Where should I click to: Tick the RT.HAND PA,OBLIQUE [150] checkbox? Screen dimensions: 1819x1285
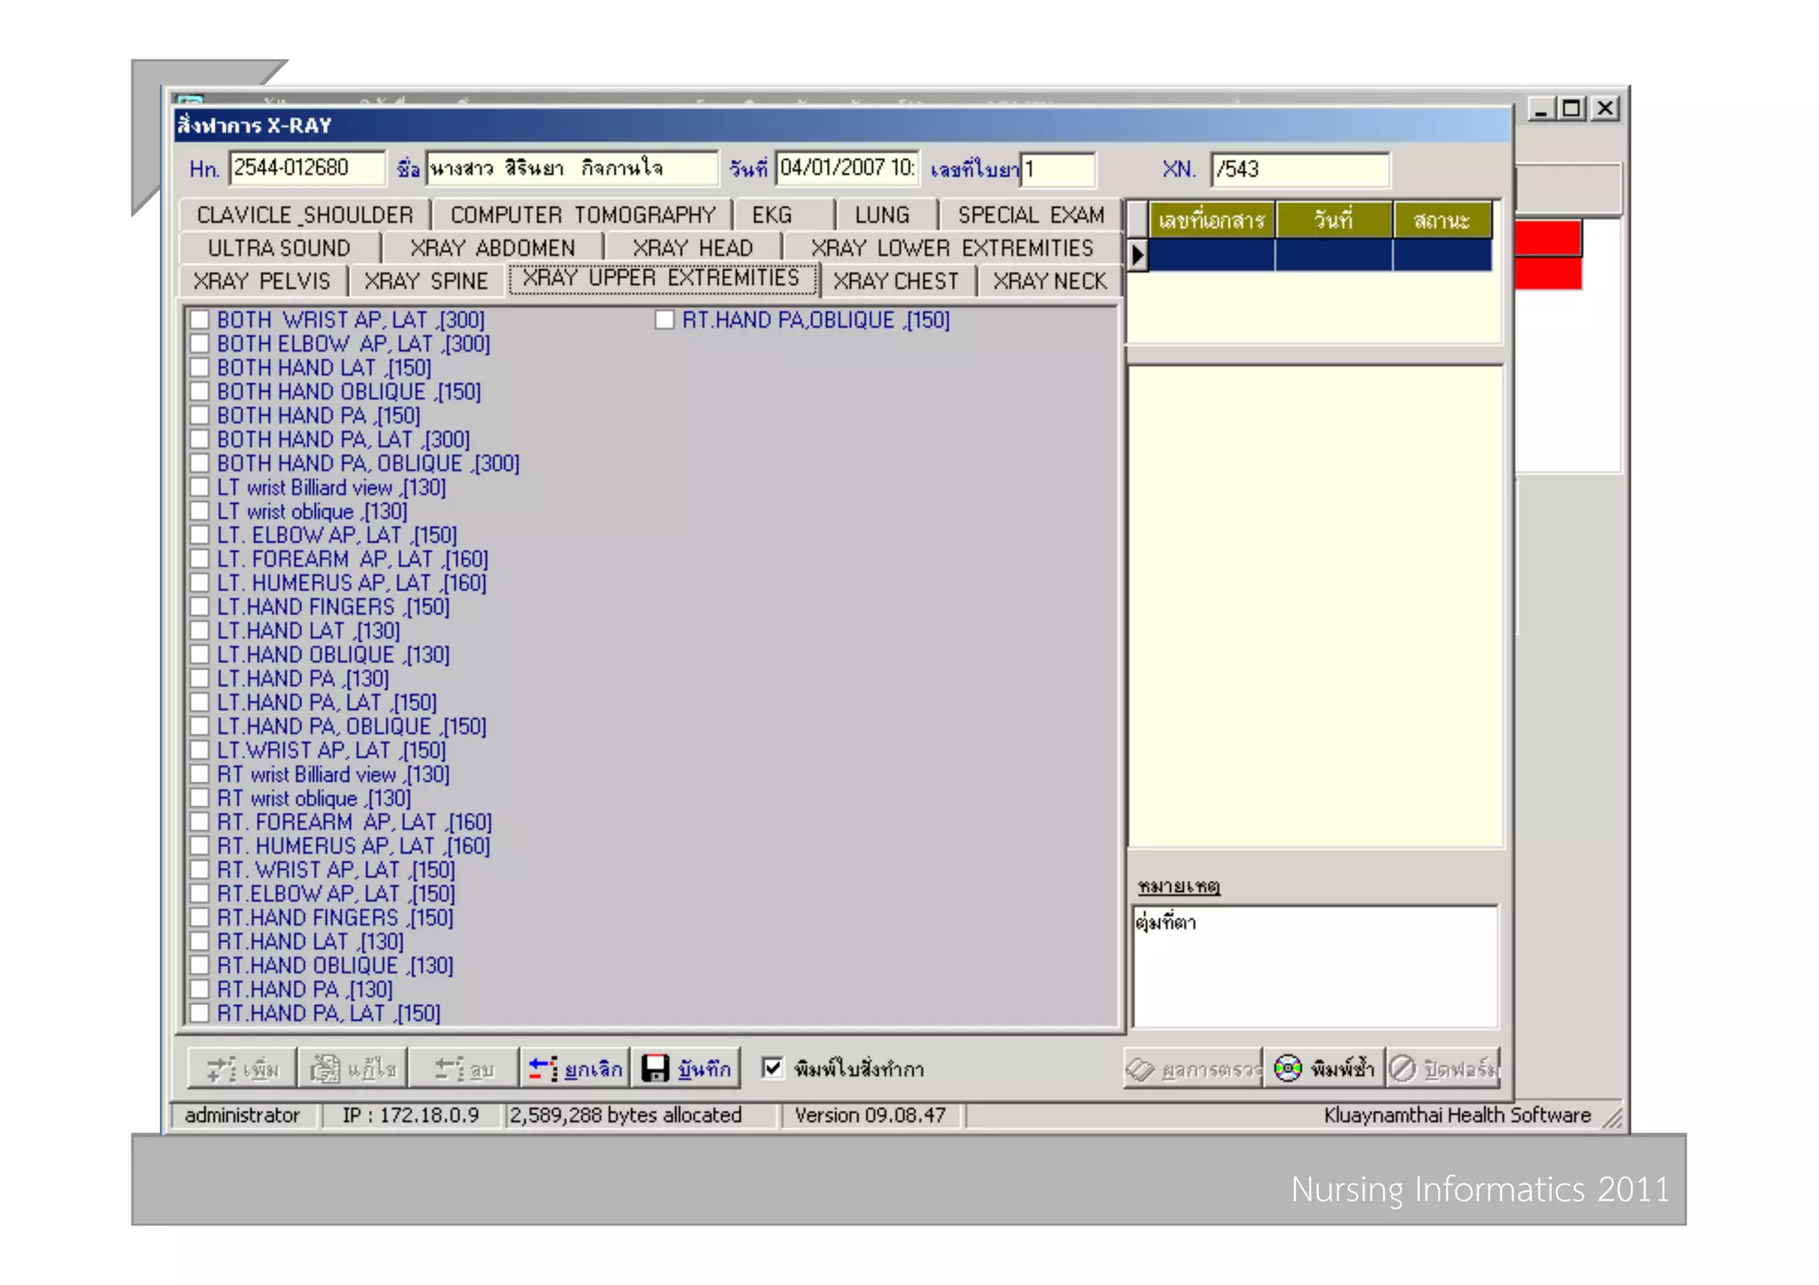click(664, 320)
